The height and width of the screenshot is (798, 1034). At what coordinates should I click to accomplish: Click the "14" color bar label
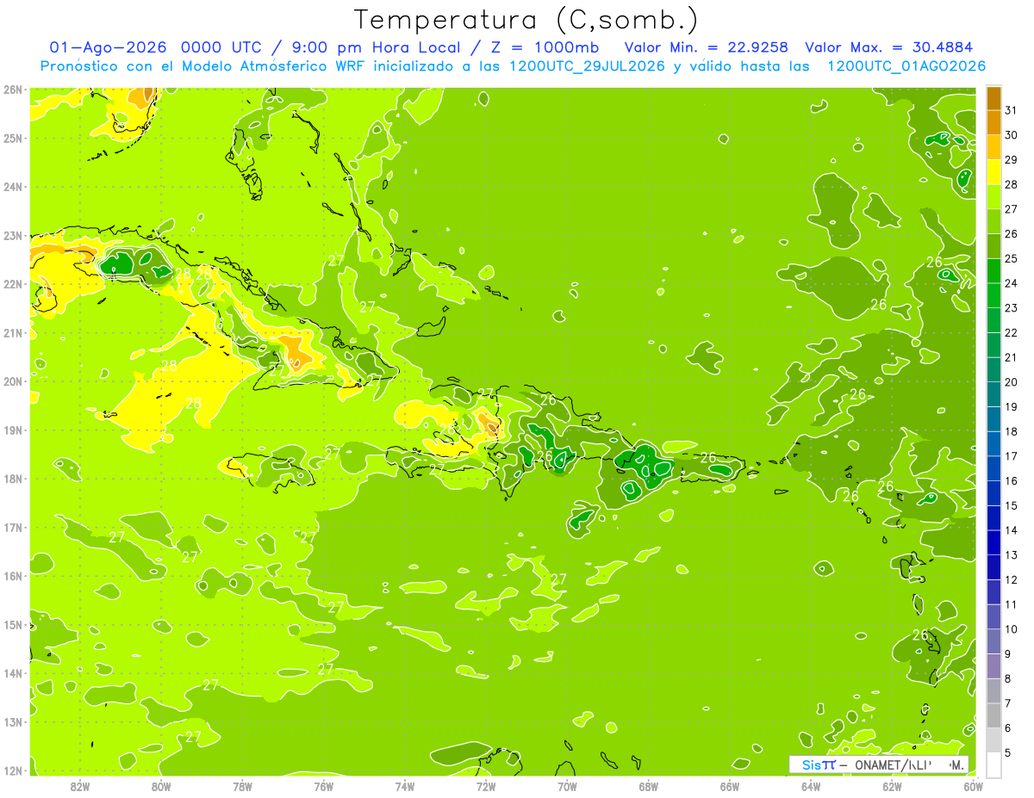pyautogui.click(x=1011, y=530)
